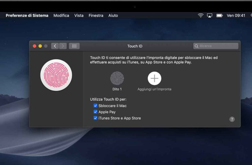The width and height of the screenshot is (252, 165).
Task: Open the Aiuto menu
Action: point(113,16)
